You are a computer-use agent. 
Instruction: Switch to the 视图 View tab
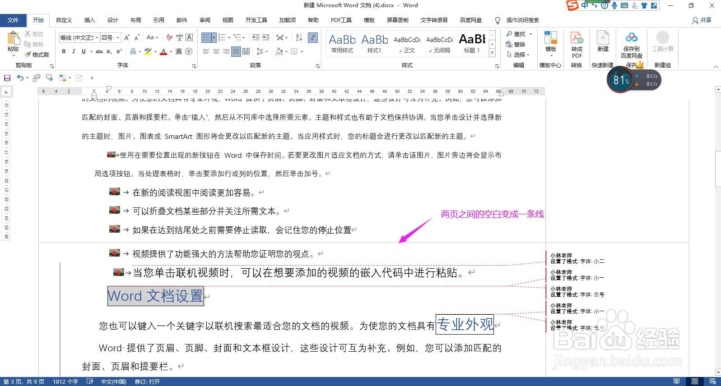pyautogui.click(x=228, y=20)
